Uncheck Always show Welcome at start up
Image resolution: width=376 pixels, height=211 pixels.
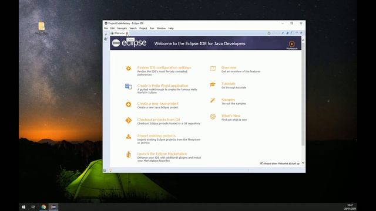[x=261, y=163]
